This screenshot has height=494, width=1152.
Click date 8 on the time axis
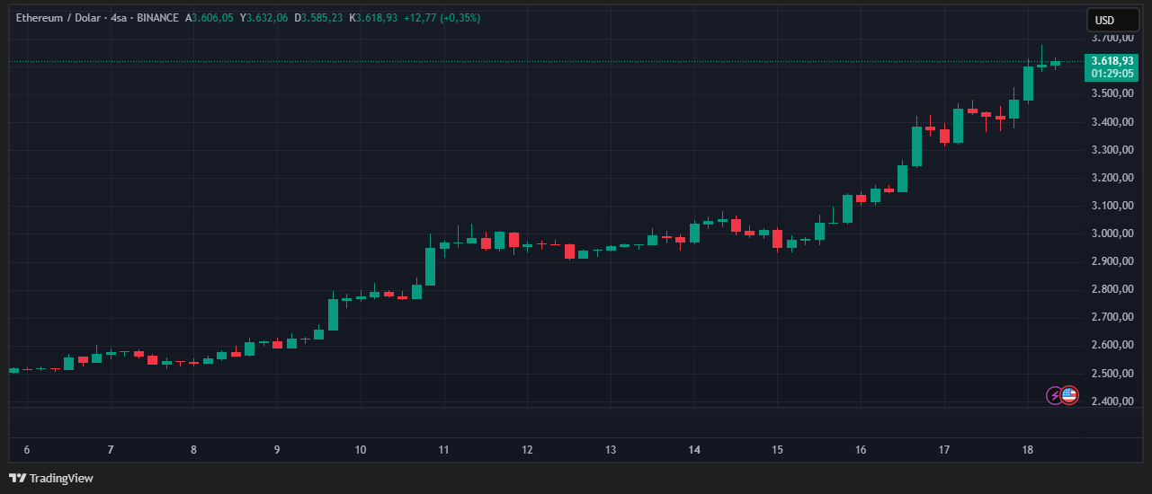pyautogui.click(x=193, y=450)
